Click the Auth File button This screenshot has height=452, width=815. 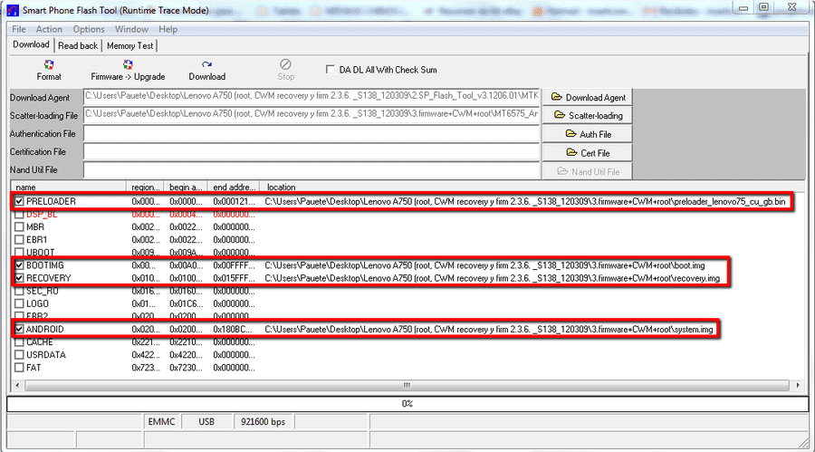point(588,134)
